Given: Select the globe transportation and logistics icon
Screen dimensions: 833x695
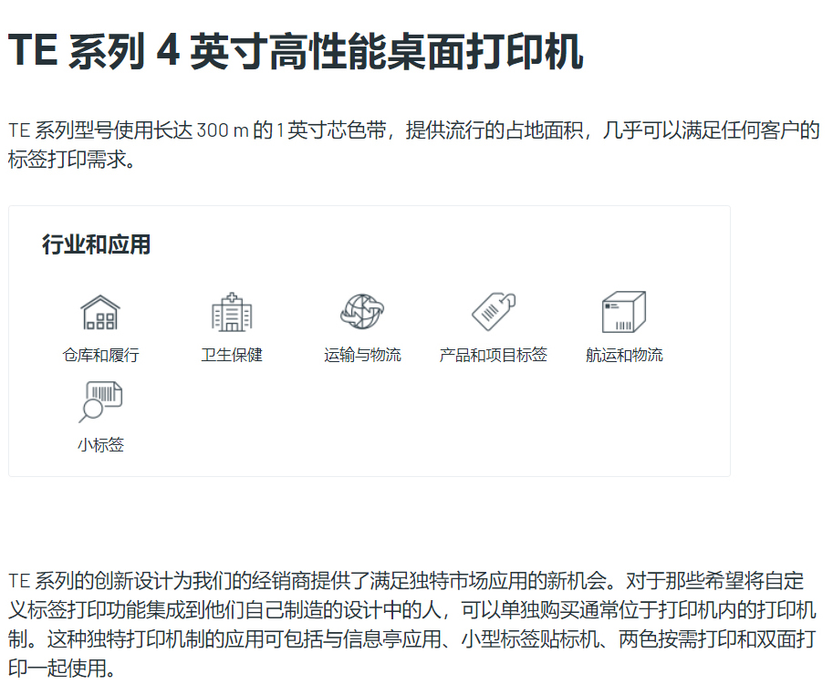Looking at the screenshot, I should (x=362, y=312).
